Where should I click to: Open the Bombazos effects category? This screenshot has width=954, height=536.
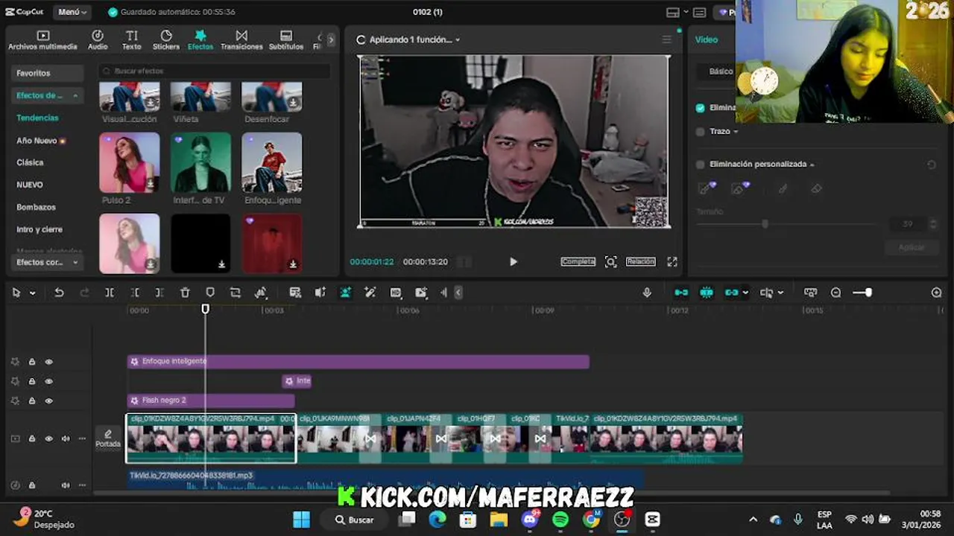[36, 207]
